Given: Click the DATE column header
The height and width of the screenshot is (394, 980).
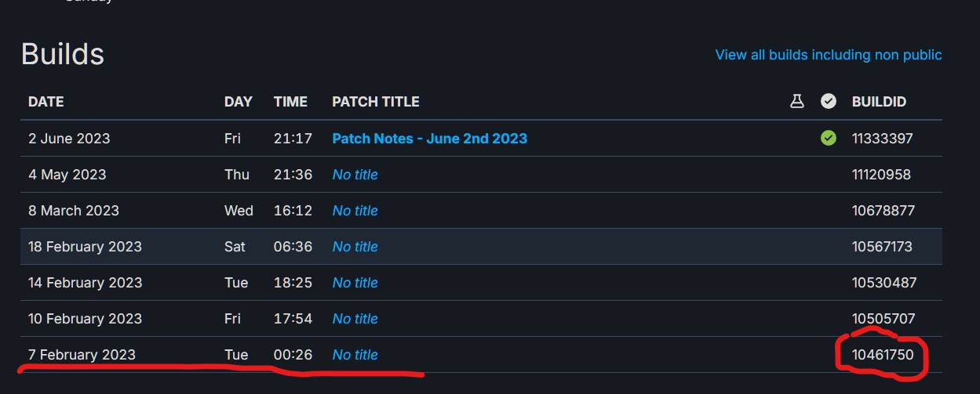Looking at the screenshot, I should click(46, 102).
